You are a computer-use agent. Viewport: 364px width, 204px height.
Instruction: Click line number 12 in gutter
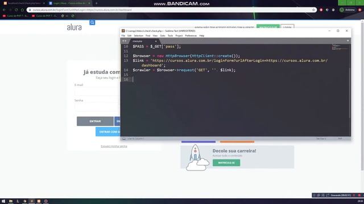[x=126, y=56]
